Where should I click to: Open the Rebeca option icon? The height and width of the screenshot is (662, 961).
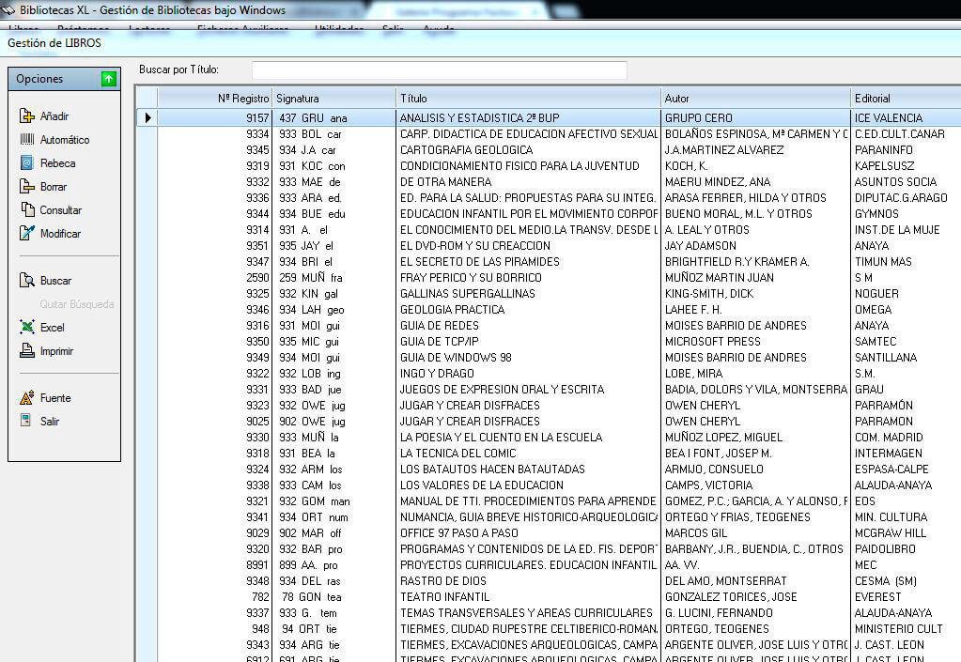[x=26, y=163]
